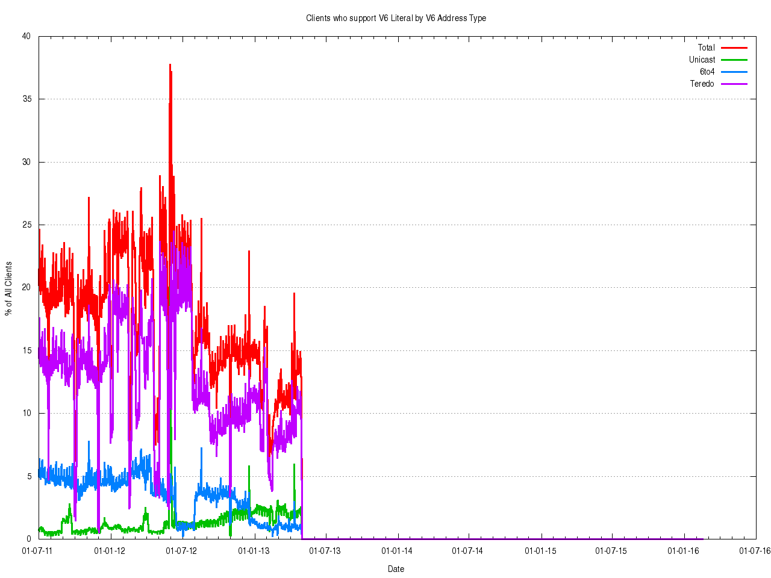Select the "Unicast" legend label
This screenshot has height=578, width=771.
702,60
